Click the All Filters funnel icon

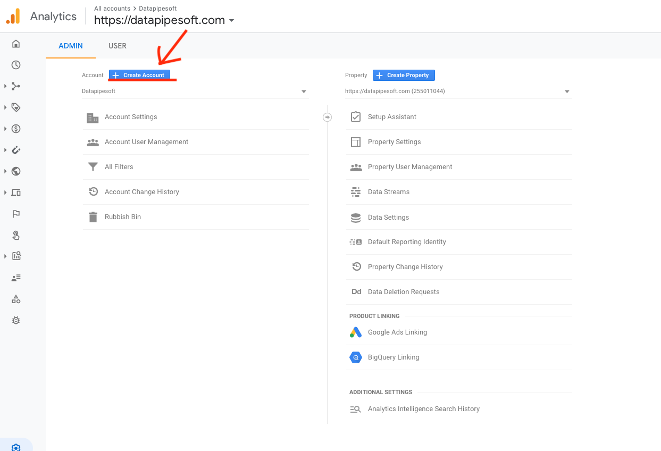(93, 167)
